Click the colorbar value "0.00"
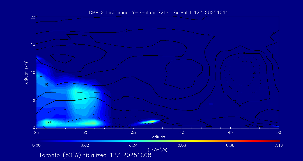303x161 pixels. (x=36, y=145)
